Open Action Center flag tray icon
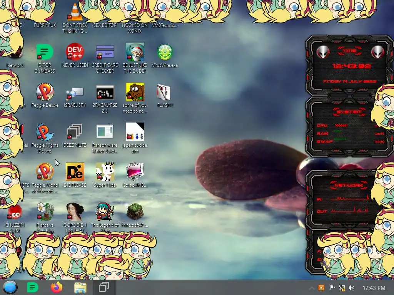The width and height of the screenshot is (394, 295). 332,288
